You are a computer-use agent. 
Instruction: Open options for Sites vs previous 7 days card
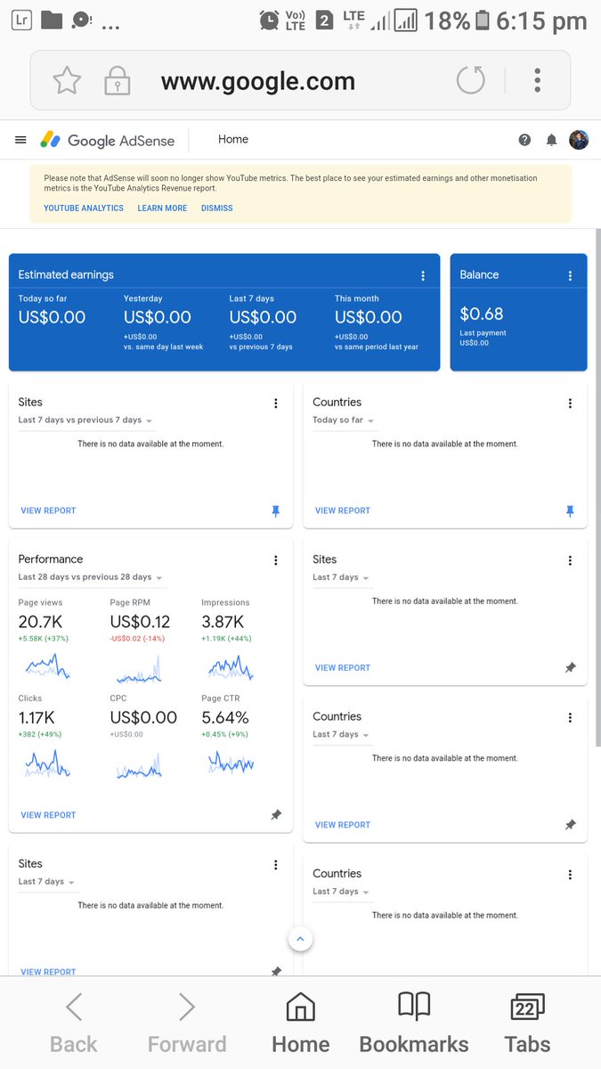pos(276,404)
